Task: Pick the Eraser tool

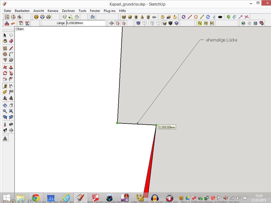Action: tap(11, 41)
